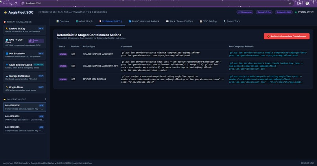The image size is (317, 166).
Task: Click the Attack Graph tab icon
Action: (77, 21)
